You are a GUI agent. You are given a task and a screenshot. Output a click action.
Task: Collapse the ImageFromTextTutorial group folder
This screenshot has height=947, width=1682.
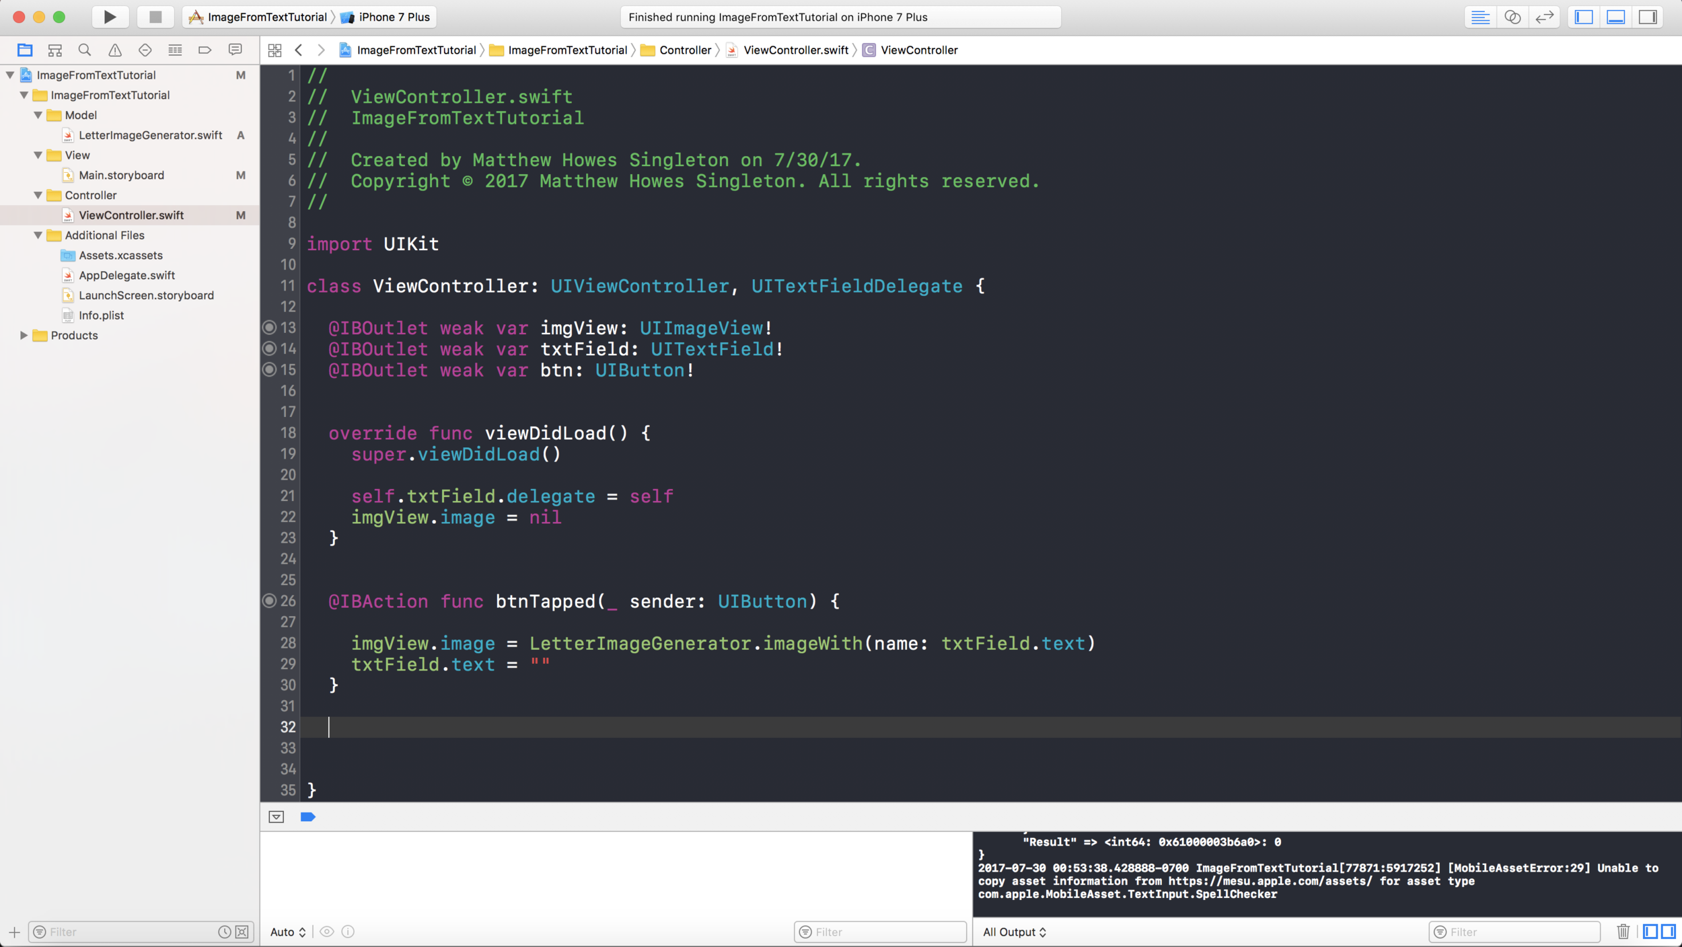(24, 95)
